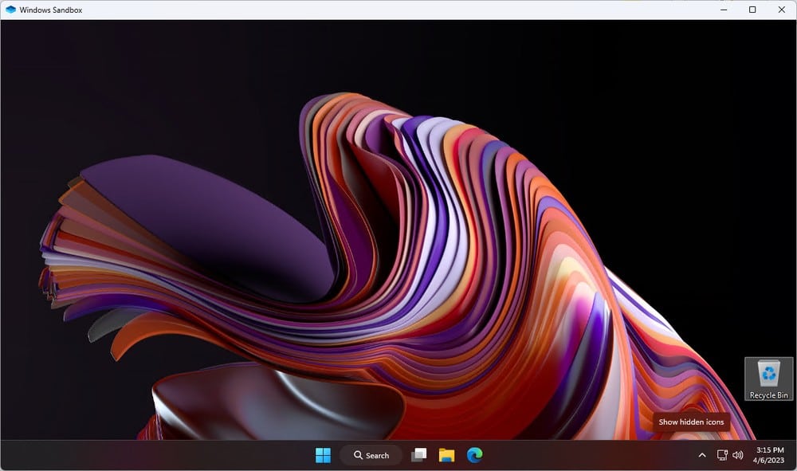797x471 pixels.
Task: Click the taskbar Search box
Action: click(x=371, y=455)
